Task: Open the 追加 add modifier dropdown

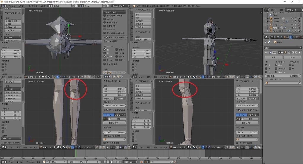Action: [283, 48]
